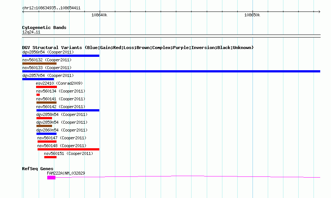Click the blue bar under dgv2856n54
Screen dimensions: 331x198
(61, 56)
